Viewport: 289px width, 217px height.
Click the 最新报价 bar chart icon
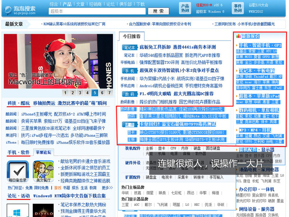pos(238,36)
